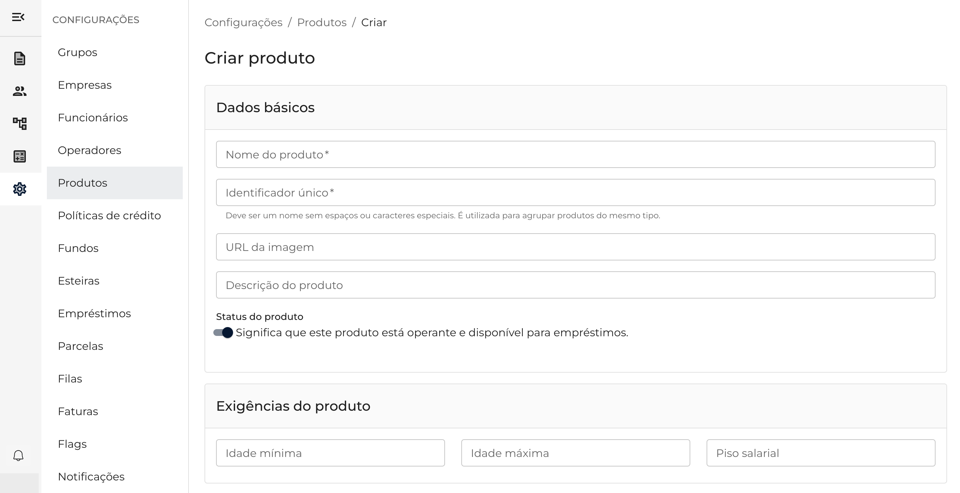
Task: Open Funcionários menu item
Action: (93, 117)
